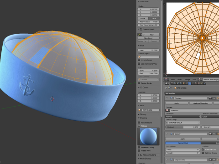219x164 pixels.
Task: Open the Vertex Group DISPLACE GROUP field
Action: click(183, 123)
